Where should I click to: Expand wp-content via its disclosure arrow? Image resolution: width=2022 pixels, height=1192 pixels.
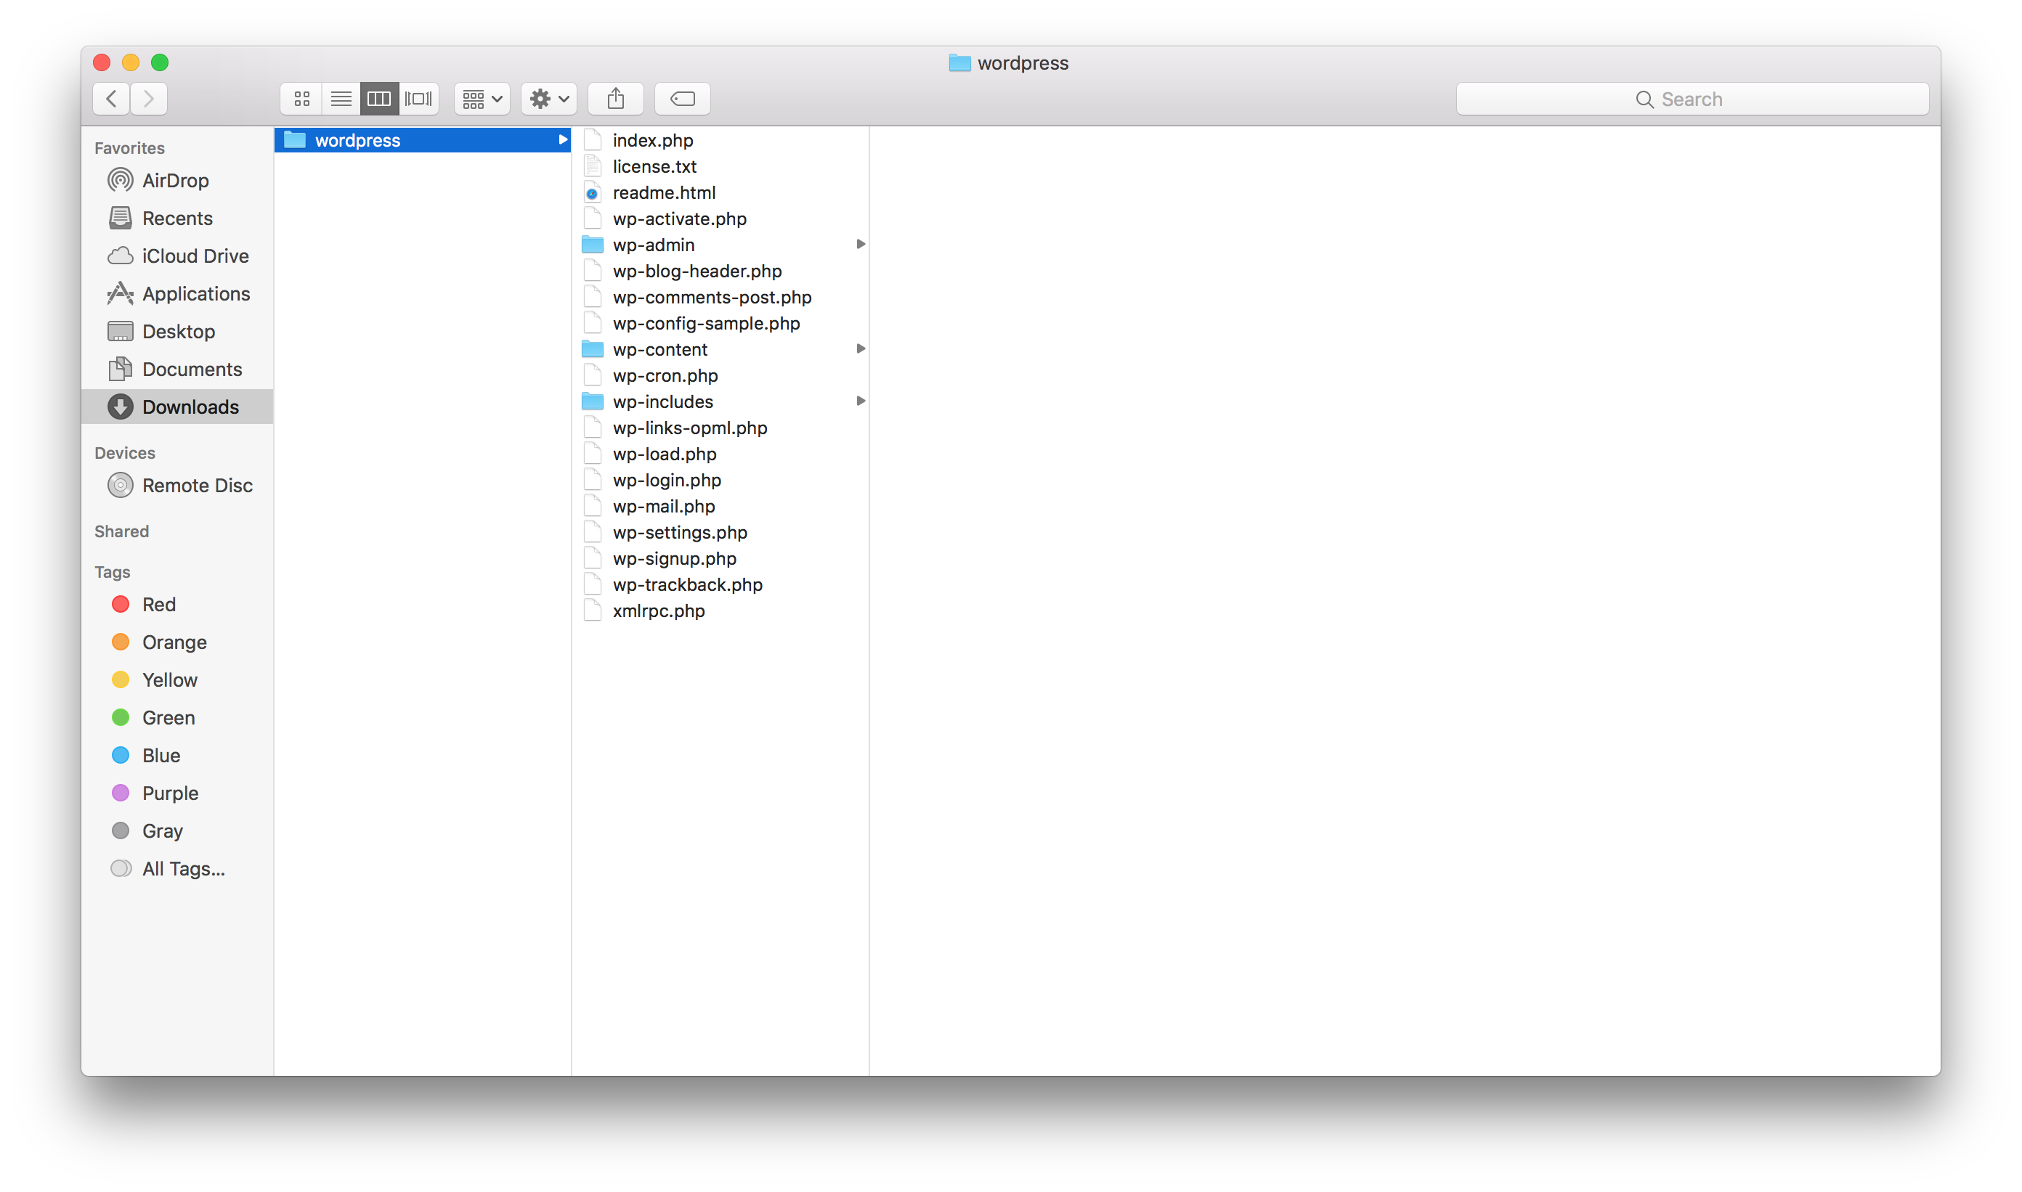[x=861, y=348]
